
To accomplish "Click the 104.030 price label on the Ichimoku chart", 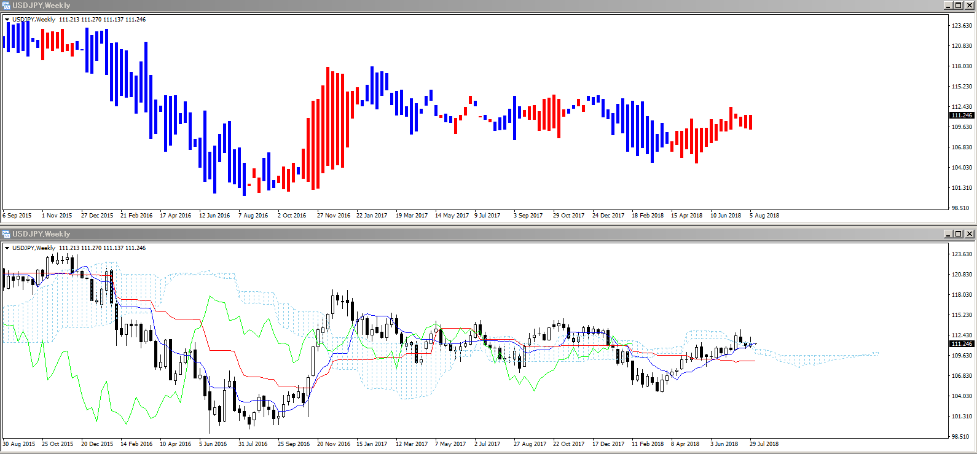I will click(962, 396).
